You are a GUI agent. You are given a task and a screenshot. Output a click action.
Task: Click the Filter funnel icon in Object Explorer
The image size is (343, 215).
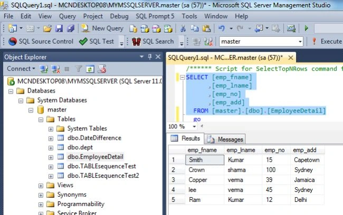tap(79, 69)
